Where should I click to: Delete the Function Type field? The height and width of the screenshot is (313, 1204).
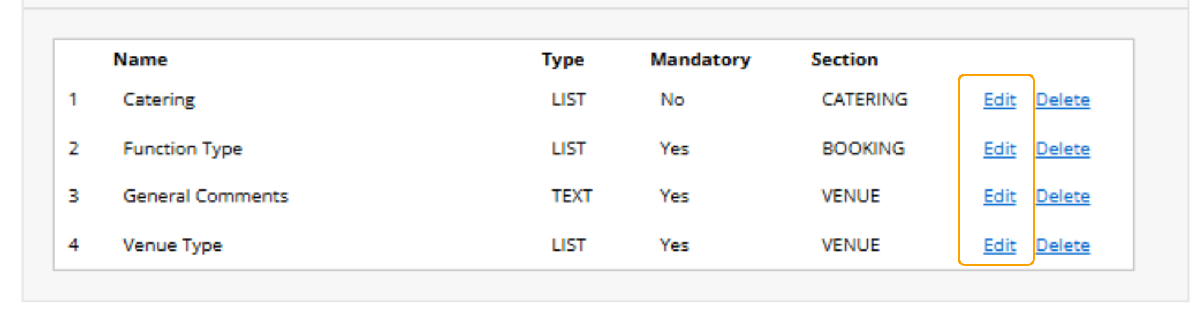1062,148
